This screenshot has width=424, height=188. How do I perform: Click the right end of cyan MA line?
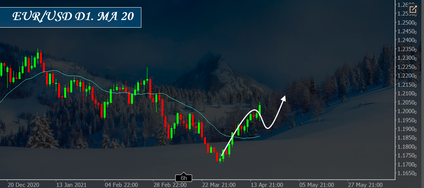(259, 136)
